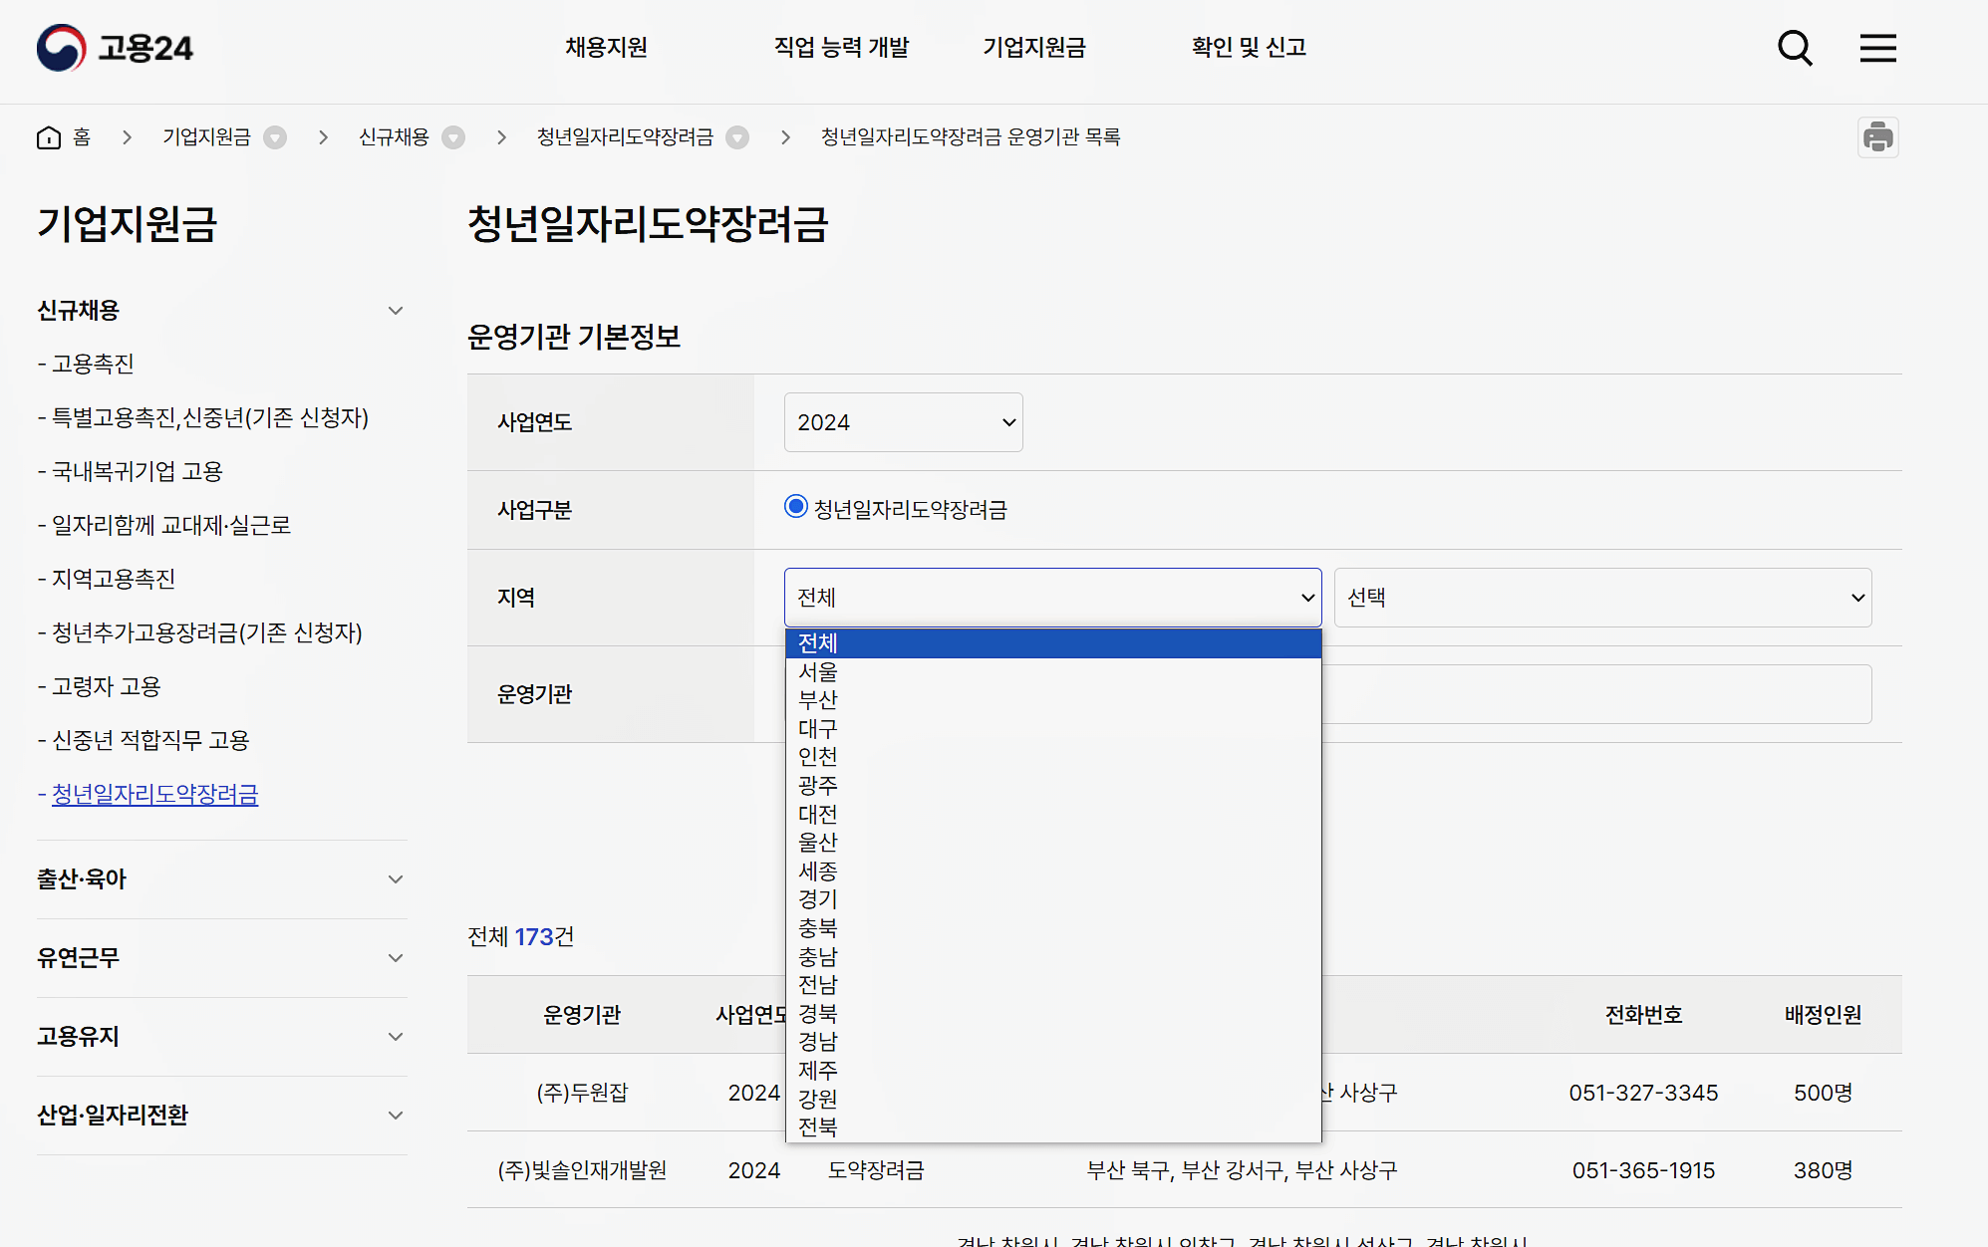This screenshot has height=1247, width=1988.
Task: Click the print icon near the breadcrumb
Action: pos(1878,136)
